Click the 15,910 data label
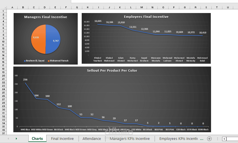 tap(121, 22)
